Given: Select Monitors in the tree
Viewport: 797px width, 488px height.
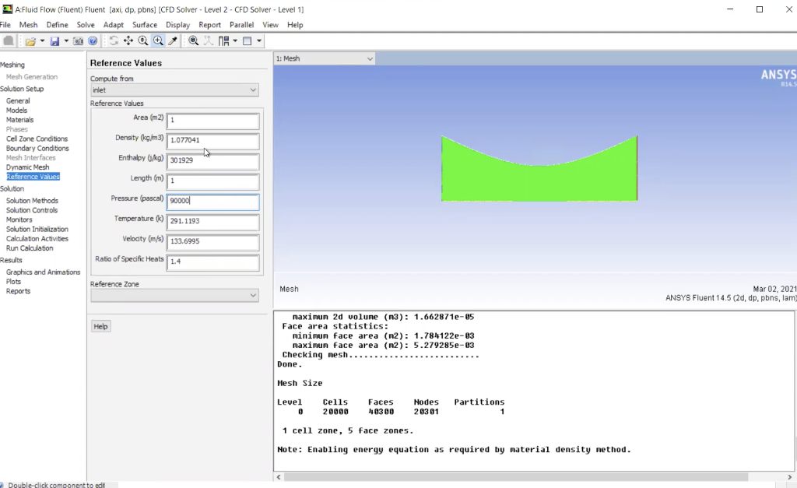Looking at the screenshot, I should pos(19,219).
